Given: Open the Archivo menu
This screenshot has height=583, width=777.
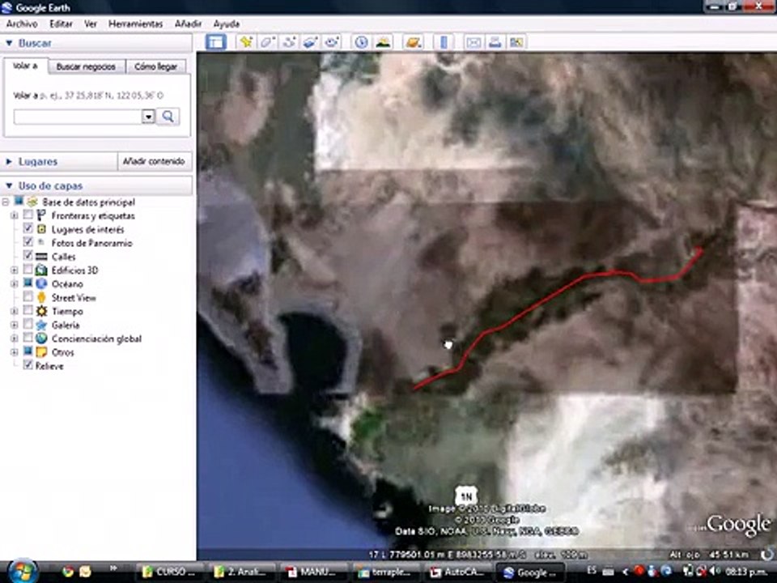Looking at the screenshot, I should tap(22, 23).
